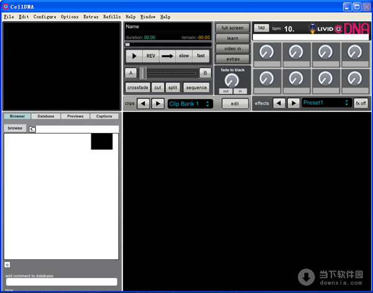Click the crossfade button
Screen dimensions: 373x293
pos(137,88)
